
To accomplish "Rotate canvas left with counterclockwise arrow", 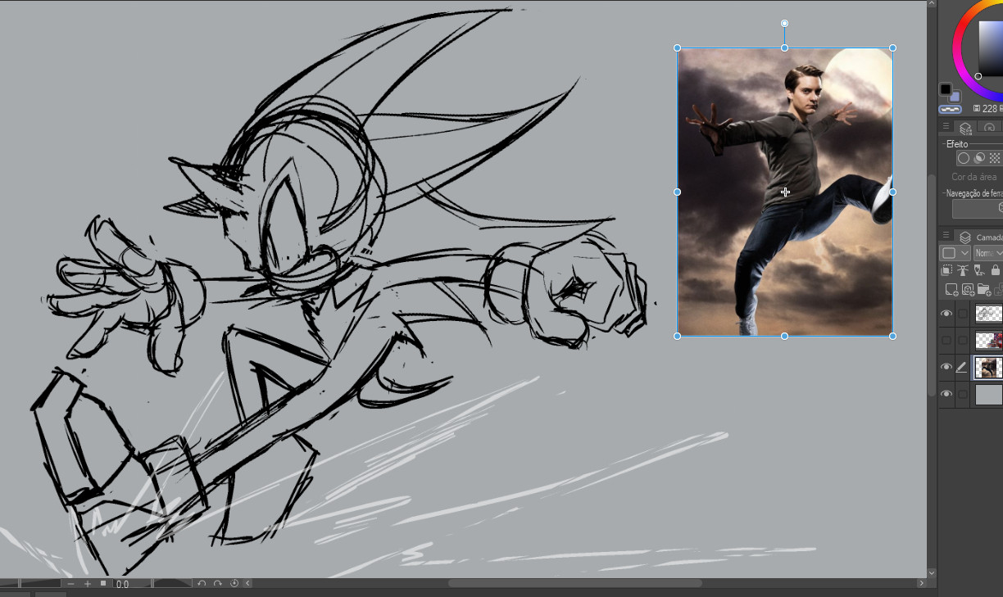I will point(202,584).
